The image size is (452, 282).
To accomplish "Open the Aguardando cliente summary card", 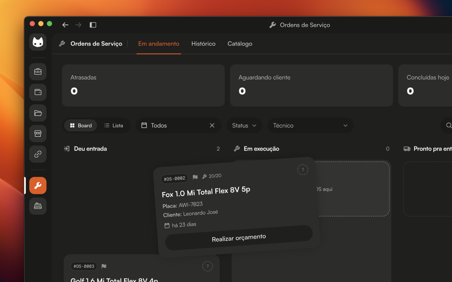I will click(311, 85).
